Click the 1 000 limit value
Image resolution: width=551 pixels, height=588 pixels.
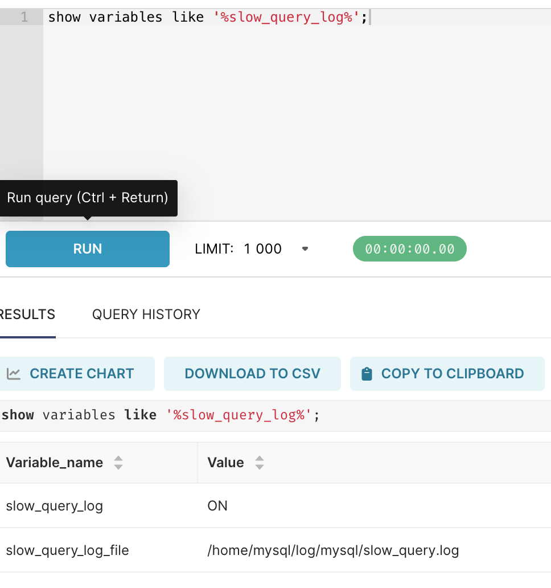(262, 248)
